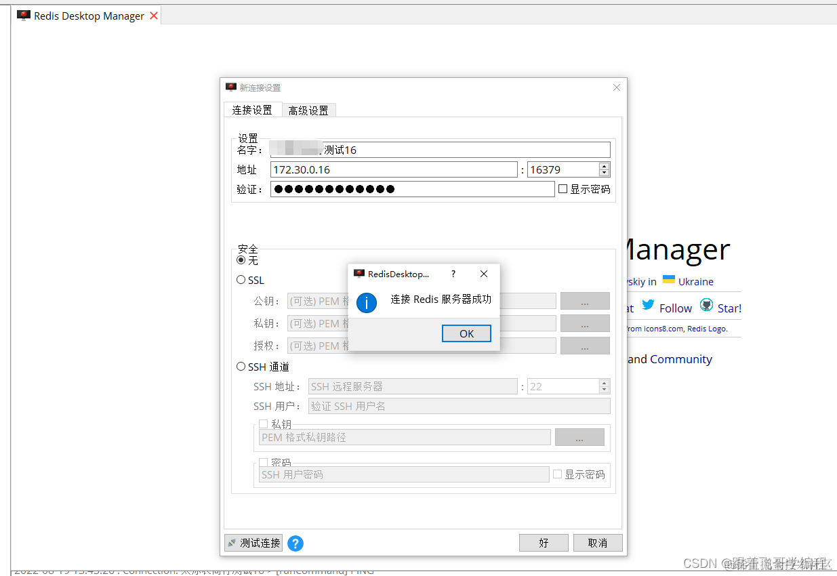Browse for the 私钥 SSL PEM file
837x576 pixels.
[x=585, y=323]
